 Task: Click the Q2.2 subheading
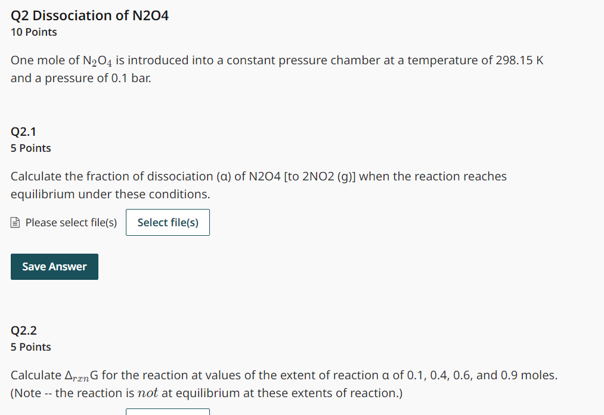pyautogui.click(x=24, y=330)
